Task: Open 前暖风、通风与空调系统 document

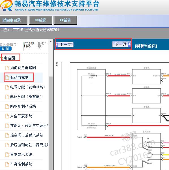Action: pos(29,126)
